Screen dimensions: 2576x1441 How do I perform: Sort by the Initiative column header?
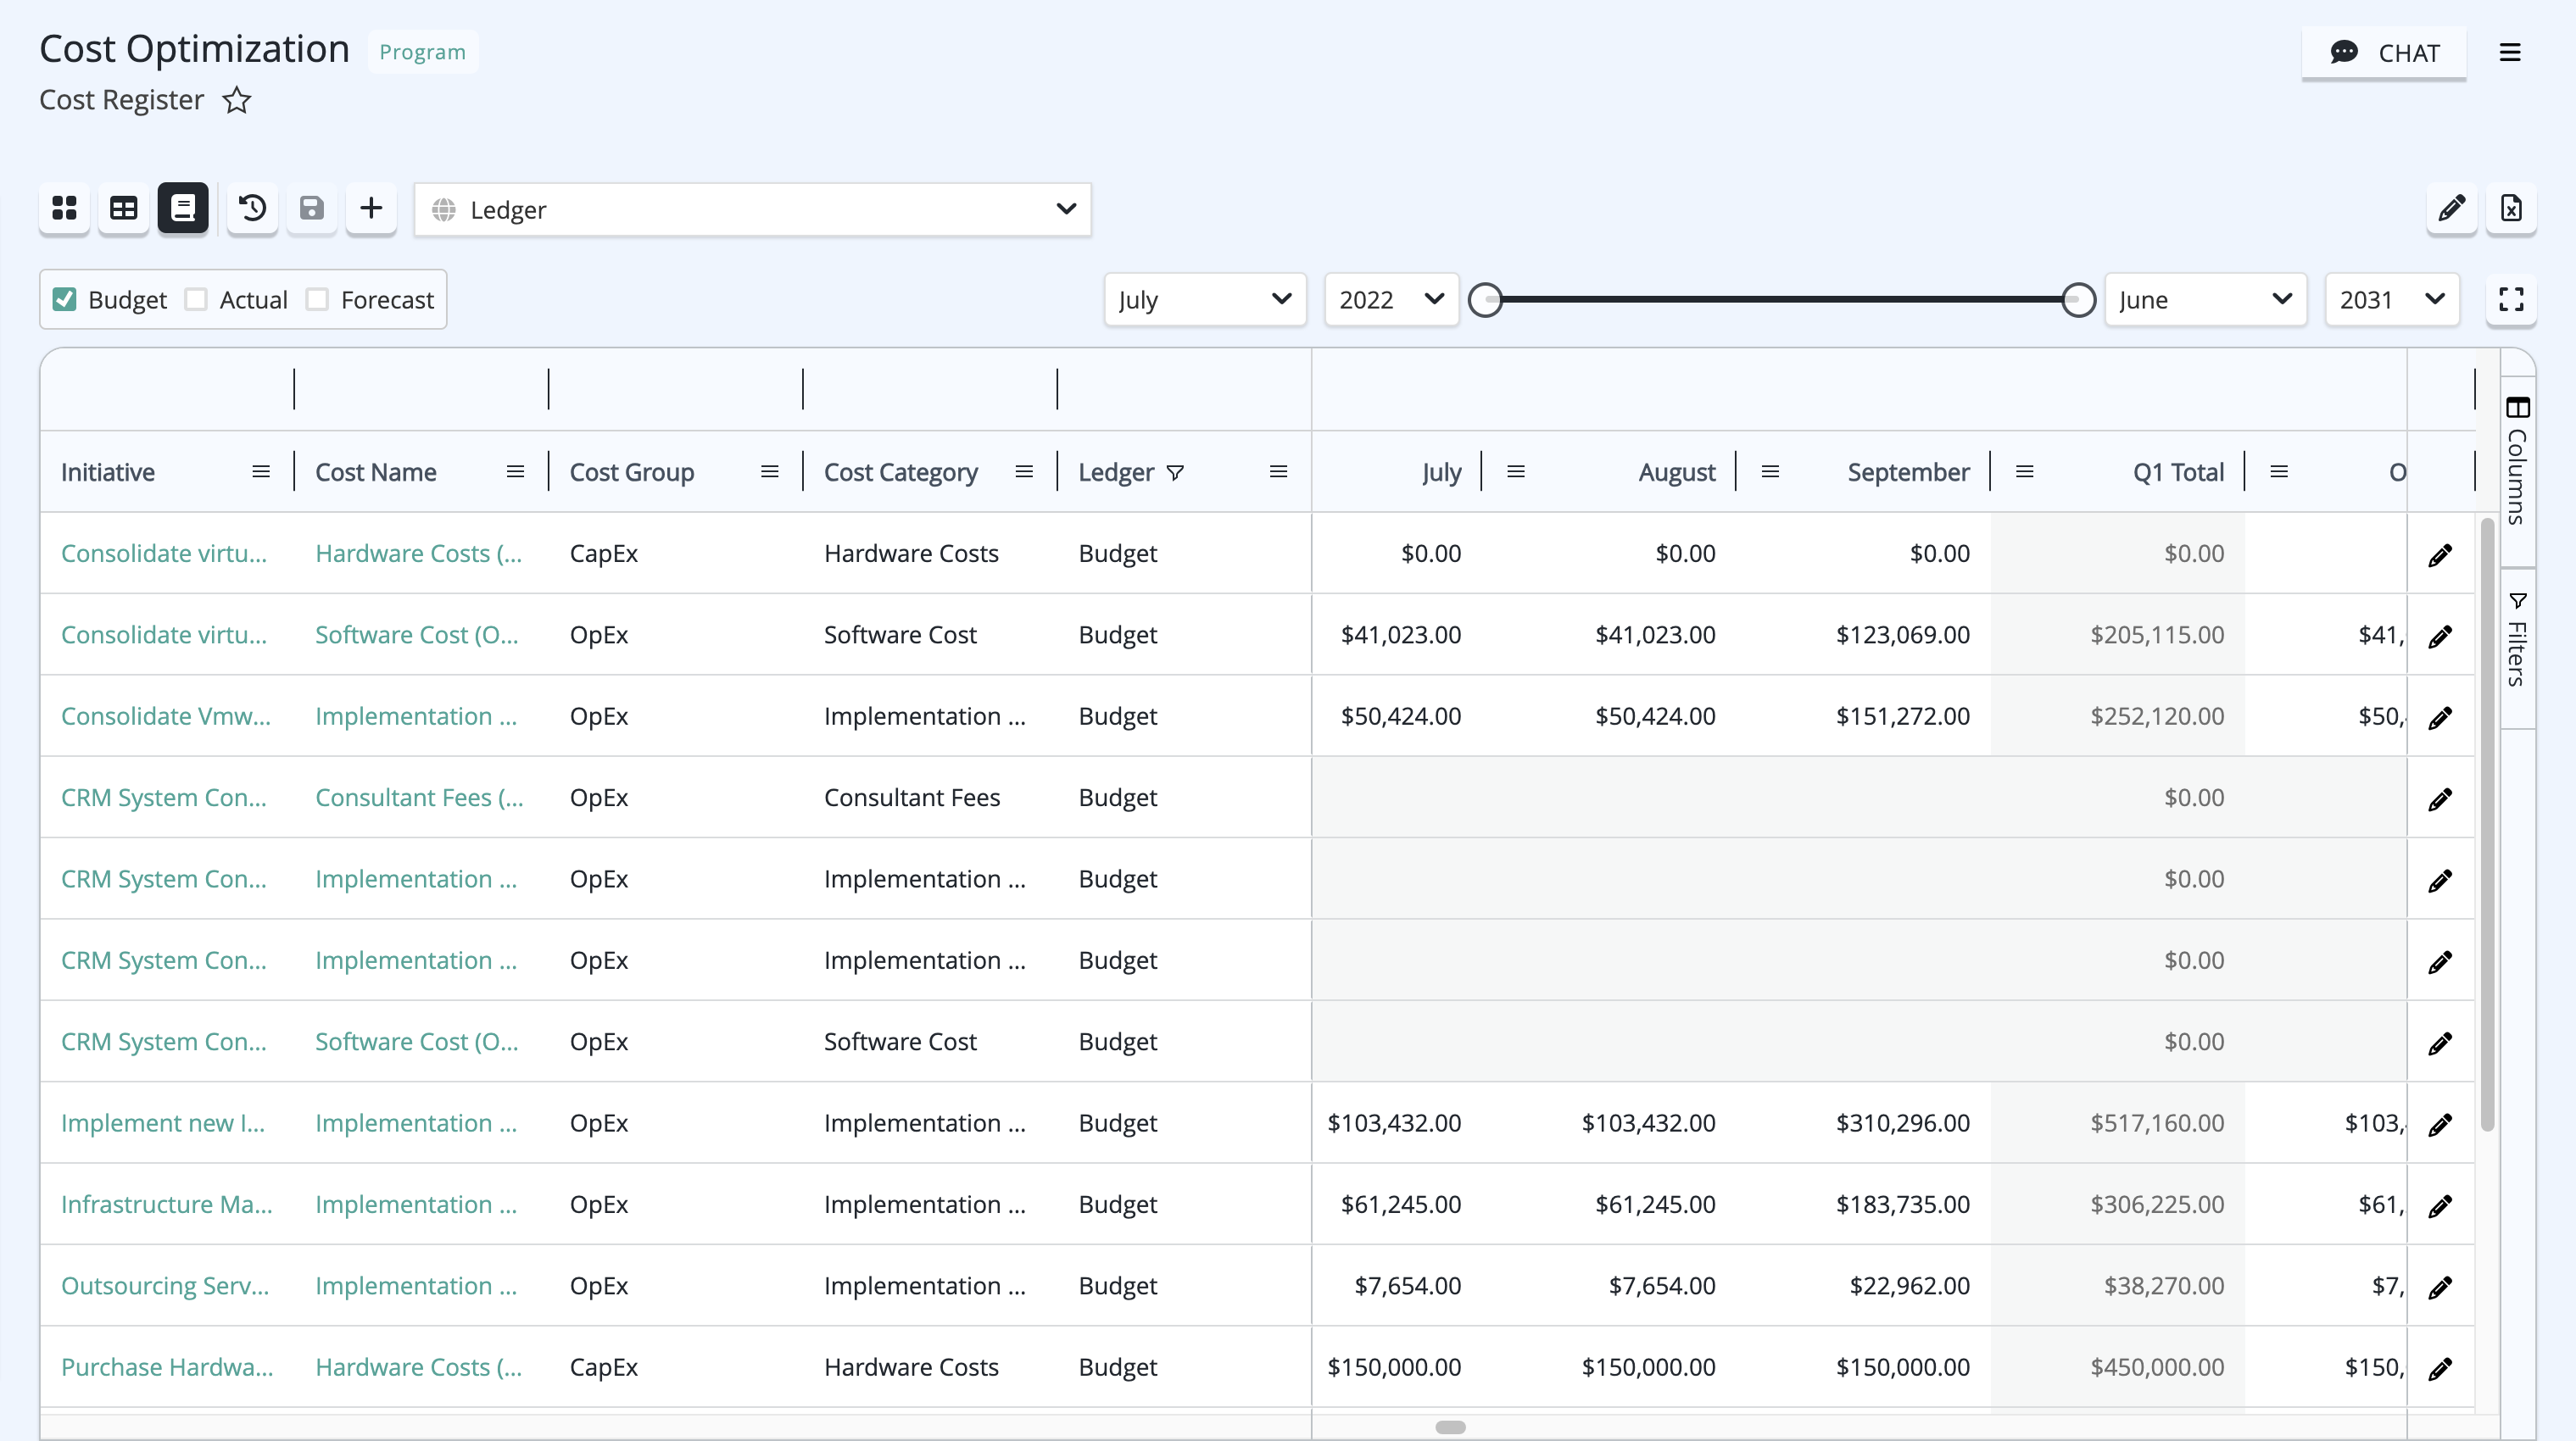(108, 472)
